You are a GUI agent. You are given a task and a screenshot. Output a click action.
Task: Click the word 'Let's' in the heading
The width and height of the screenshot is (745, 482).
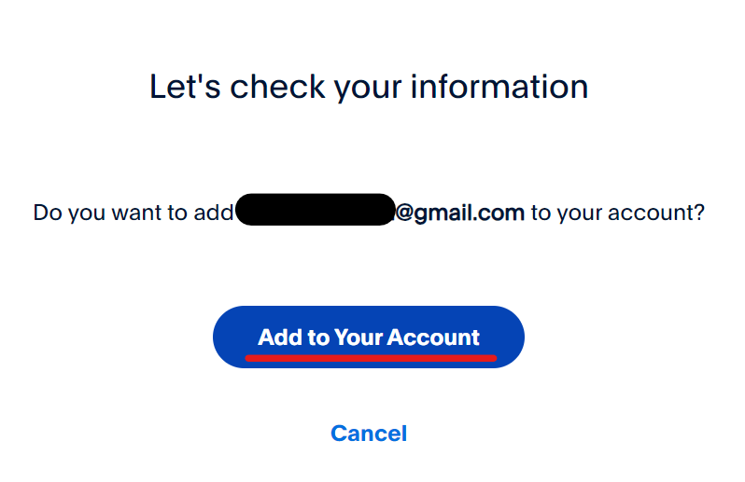coord(185,87)
